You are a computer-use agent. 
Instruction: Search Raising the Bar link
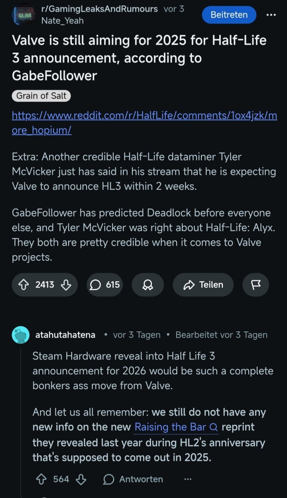[176, 427]
